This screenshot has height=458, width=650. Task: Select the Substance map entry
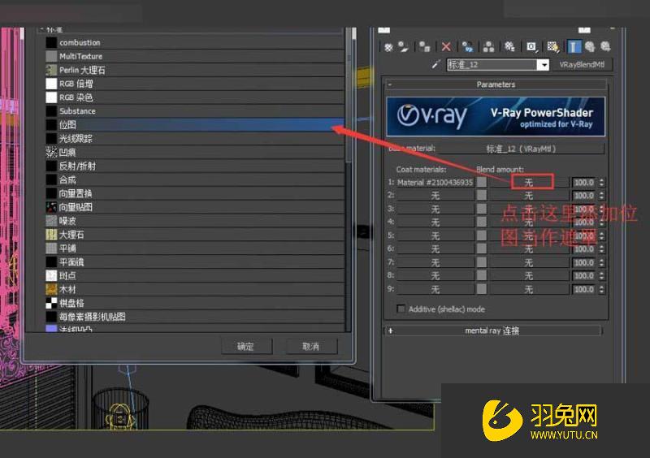pos(195,111)
